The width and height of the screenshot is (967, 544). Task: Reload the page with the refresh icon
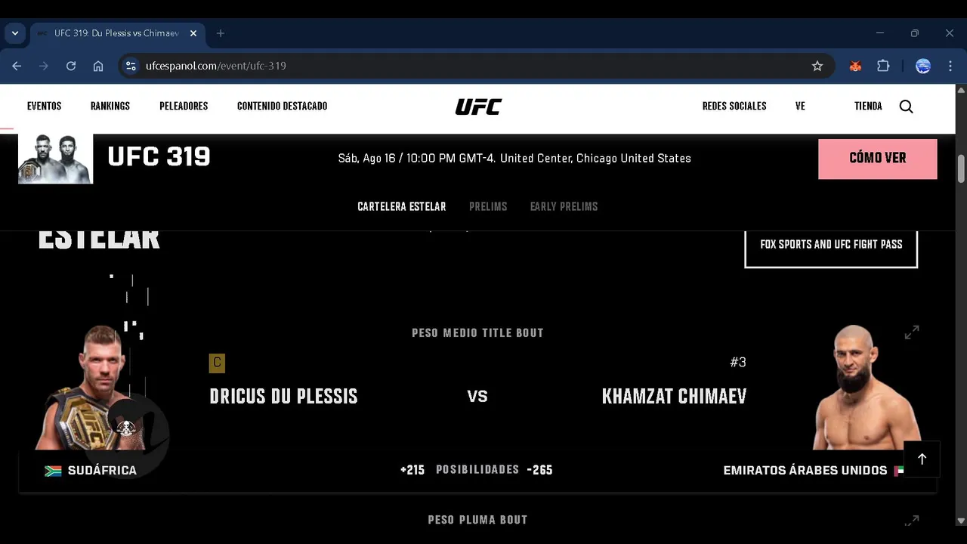click(71, 66)
